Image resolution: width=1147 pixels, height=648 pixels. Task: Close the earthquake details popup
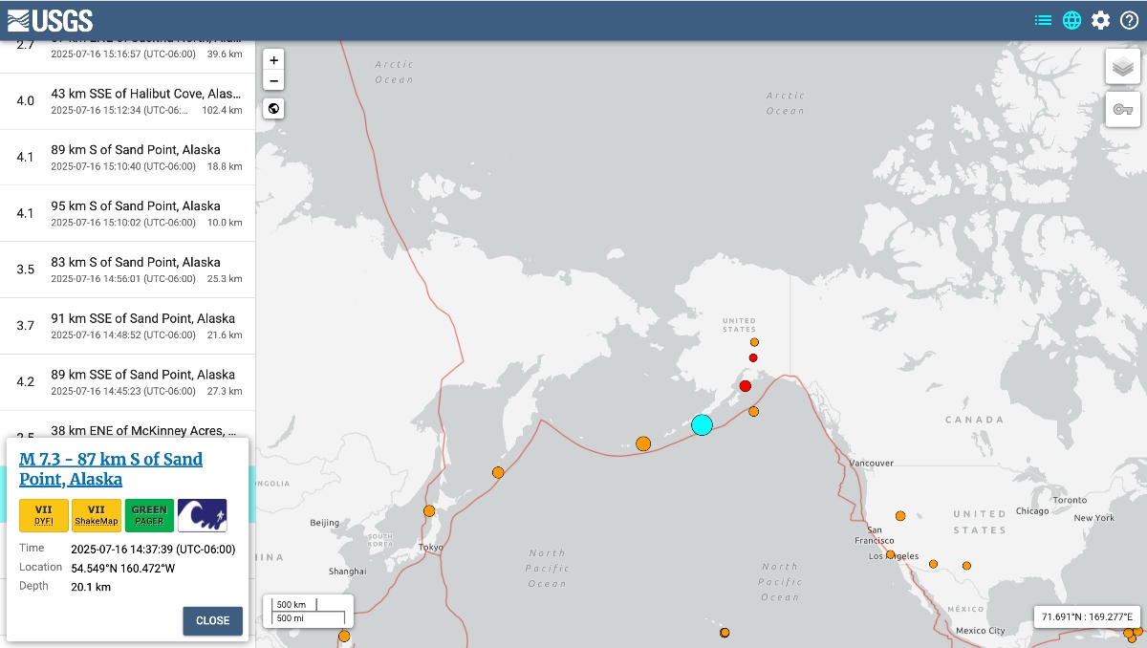(x=212, y=620)
